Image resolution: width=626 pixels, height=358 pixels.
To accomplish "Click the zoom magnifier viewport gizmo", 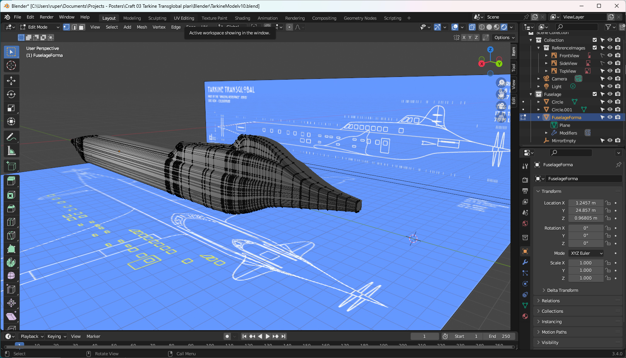I will pos(501,82).
